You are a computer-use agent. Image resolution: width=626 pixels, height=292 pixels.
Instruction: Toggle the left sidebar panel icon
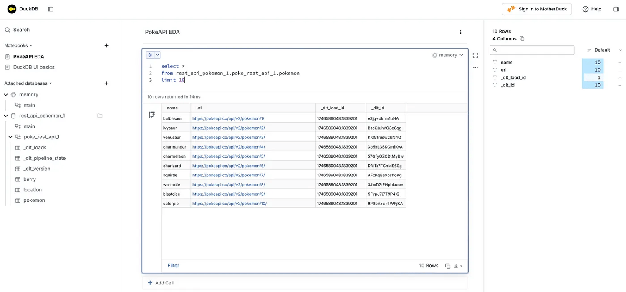coord(50,9)
